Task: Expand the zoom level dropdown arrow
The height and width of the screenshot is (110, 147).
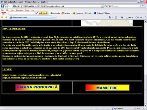Action: (143, 108)
